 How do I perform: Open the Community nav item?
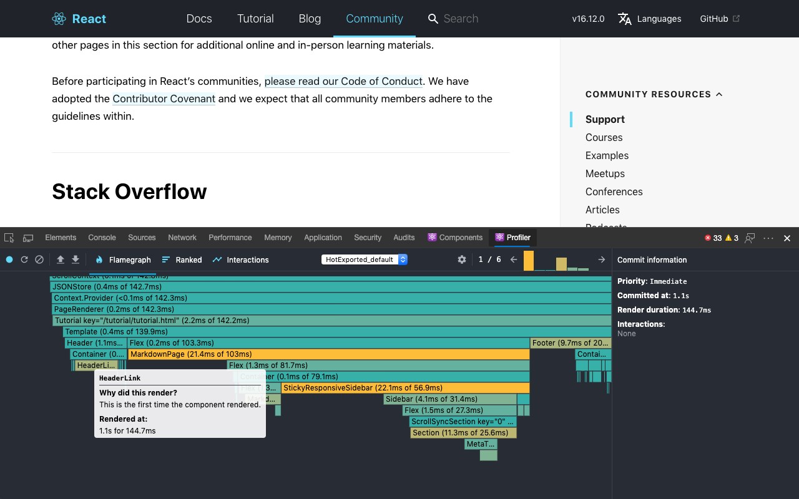click(x=375, y=19)
